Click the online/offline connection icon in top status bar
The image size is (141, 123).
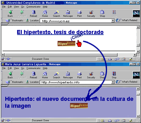tap(8, 59)
